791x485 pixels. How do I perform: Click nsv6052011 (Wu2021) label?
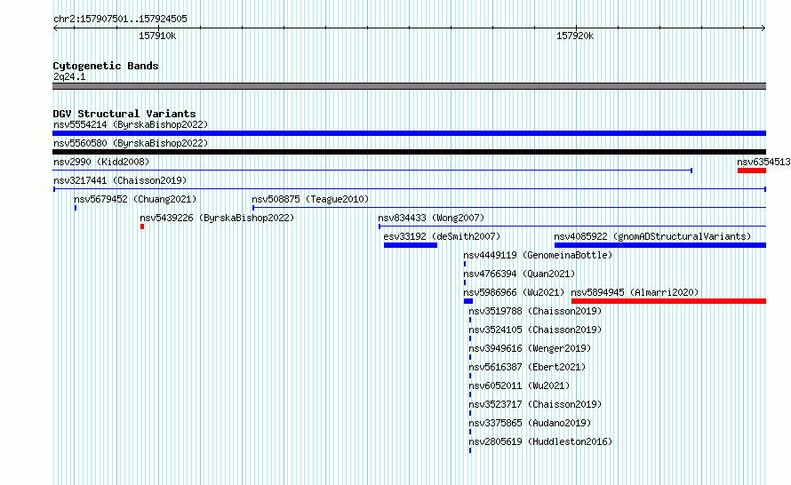(x=519, y=386)
